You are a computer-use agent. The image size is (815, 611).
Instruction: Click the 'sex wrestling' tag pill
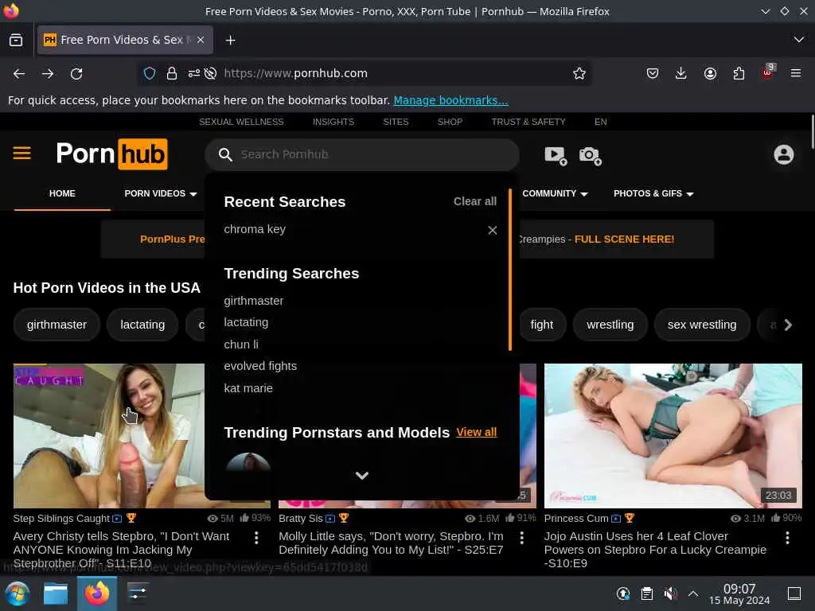pos(702,325)
